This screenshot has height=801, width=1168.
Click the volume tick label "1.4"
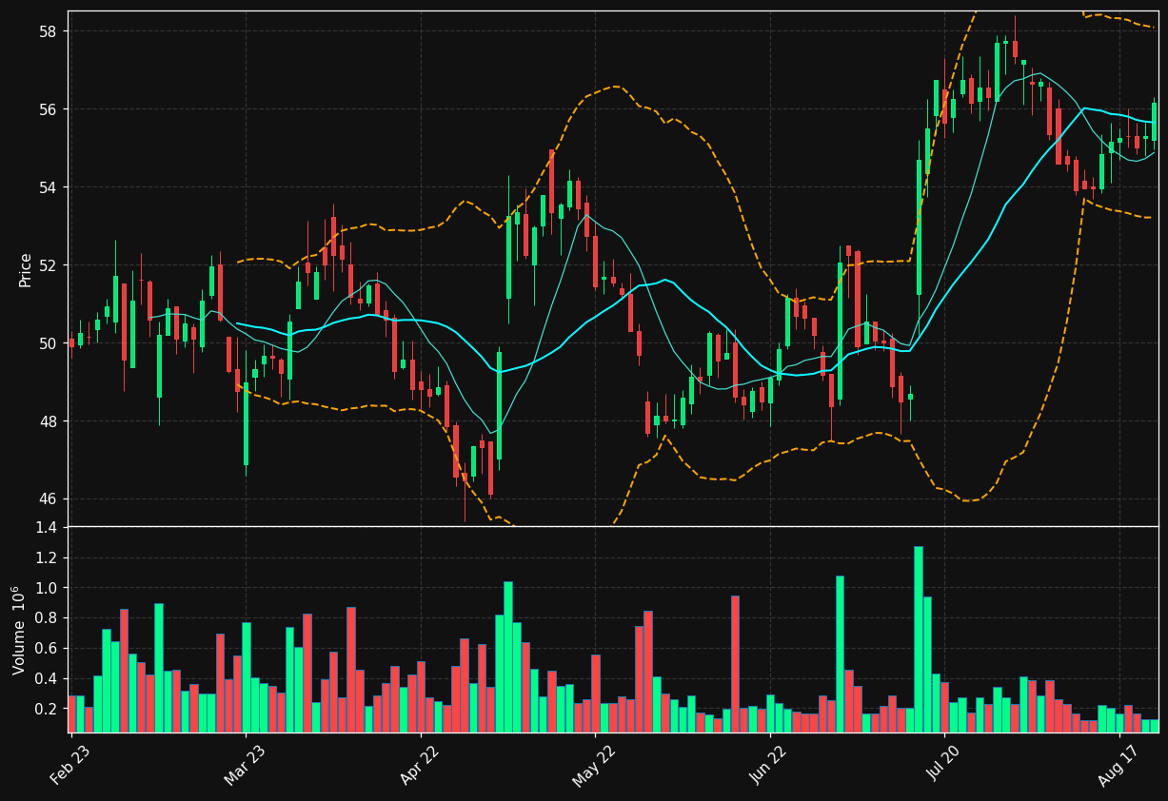point(47,527)
